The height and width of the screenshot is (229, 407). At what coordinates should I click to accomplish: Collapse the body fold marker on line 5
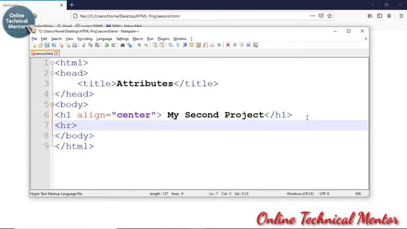[x=52, y=104]
